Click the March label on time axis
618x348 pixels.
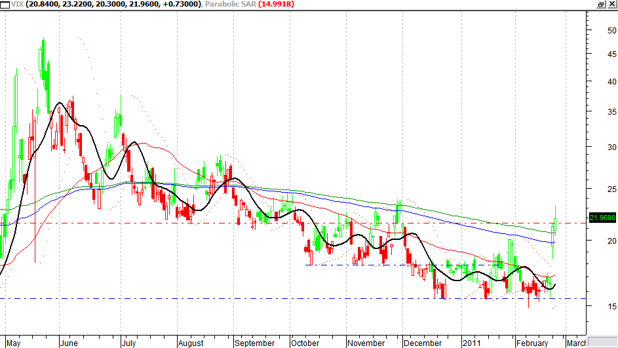tap(576, 343)
